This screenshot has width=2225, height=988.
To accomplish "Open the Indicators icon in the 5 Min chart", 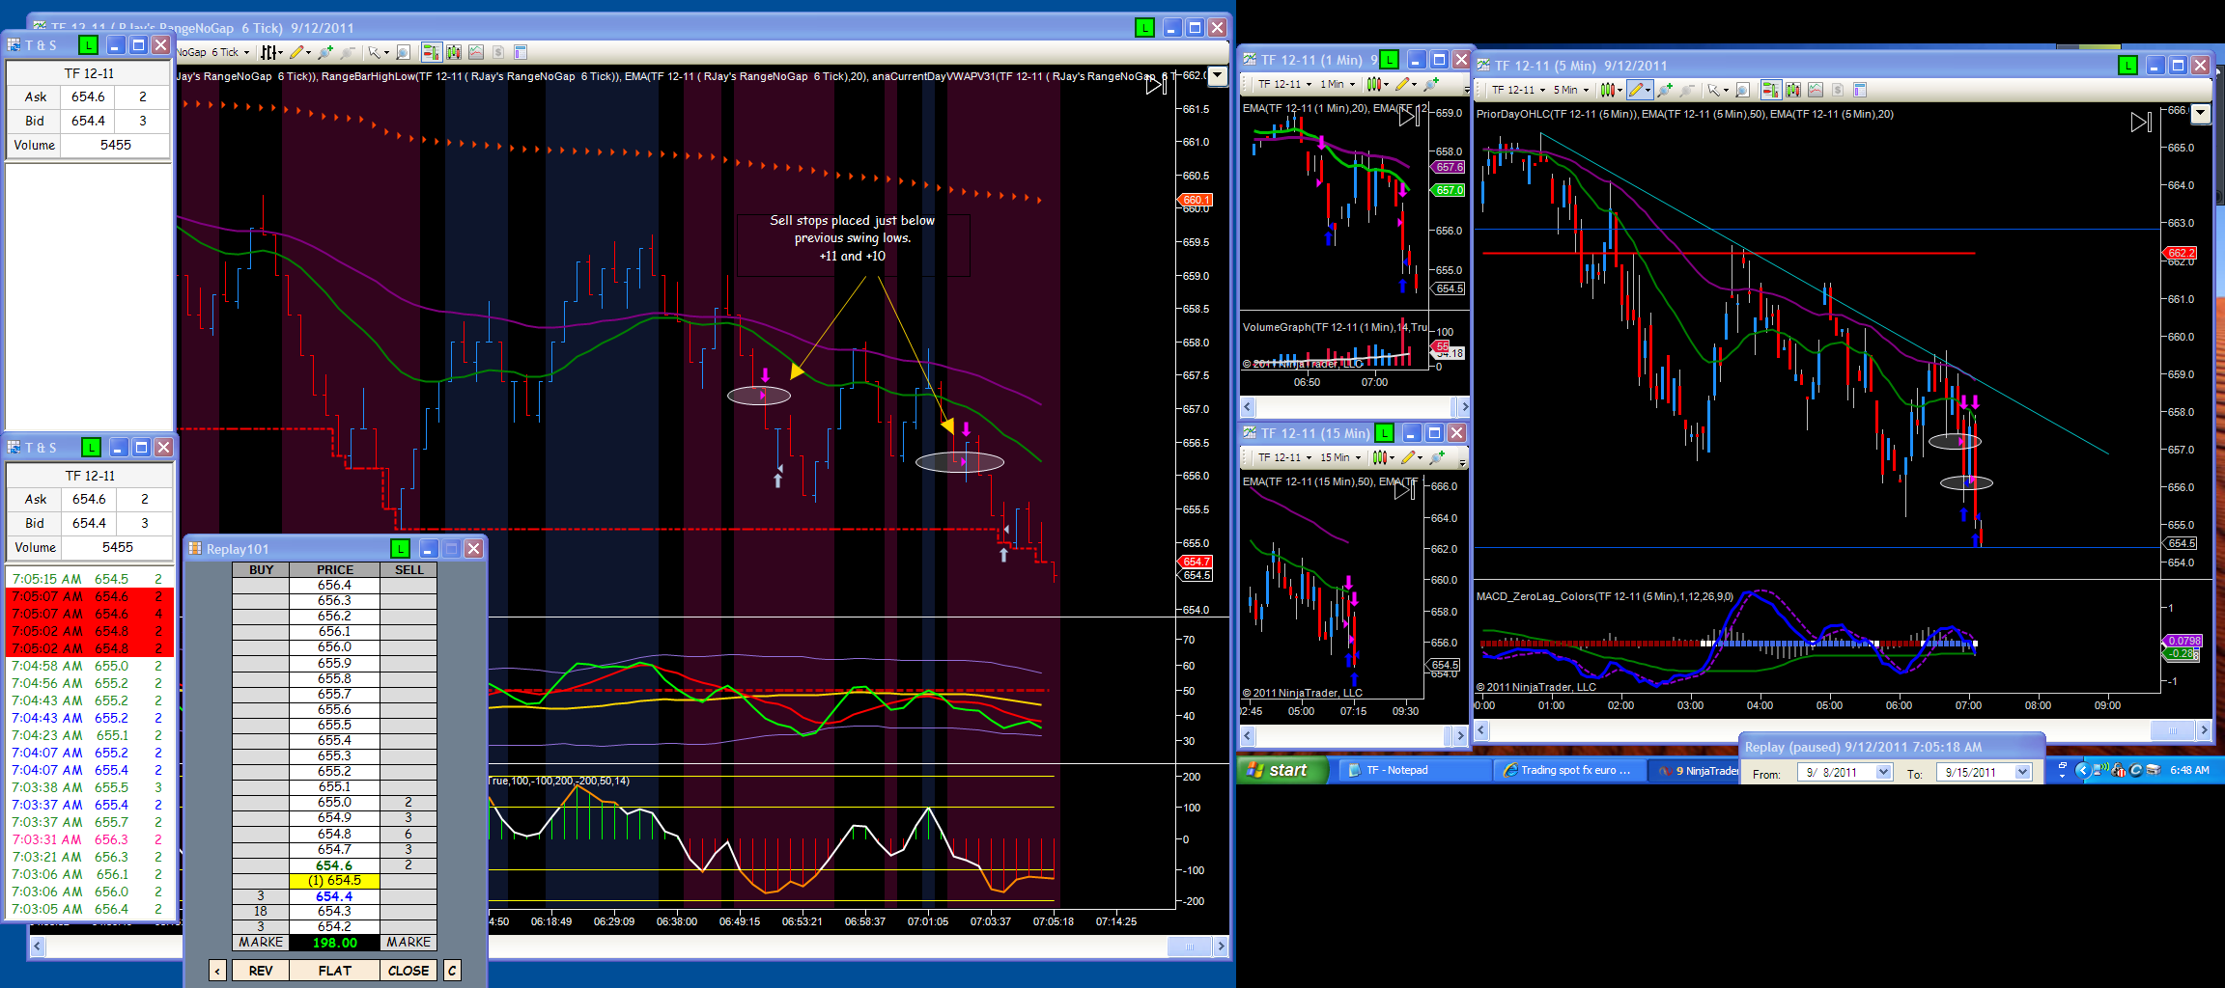I will pos(1815,90).
